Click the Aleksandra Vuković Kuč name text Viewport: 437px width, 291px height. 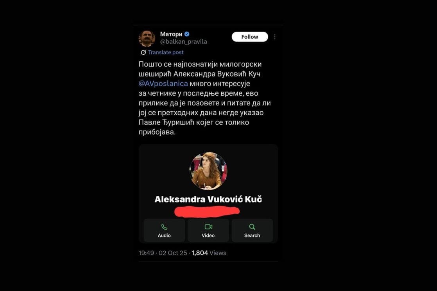click(208, 199)
